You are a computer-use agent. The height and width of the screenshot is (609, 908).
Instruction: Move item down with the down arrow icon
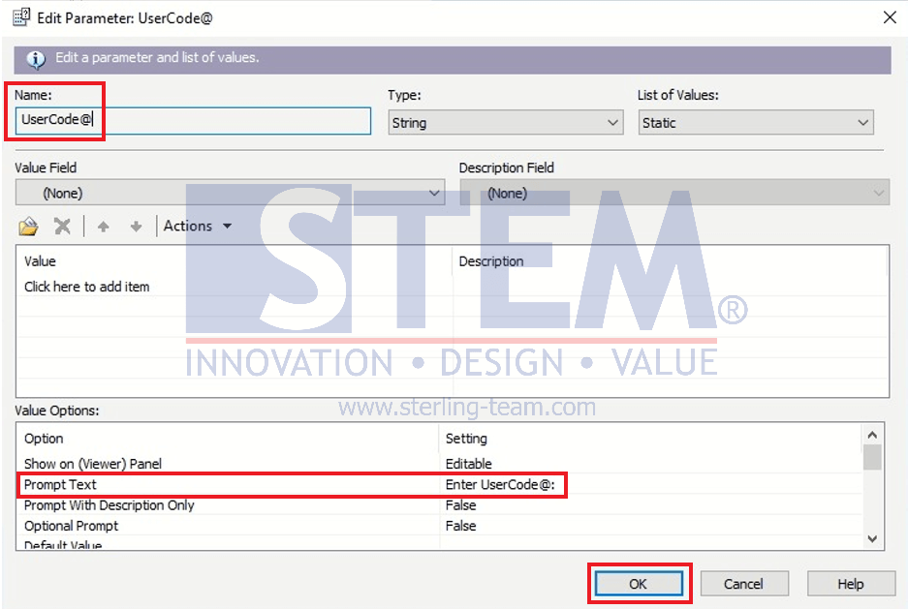point(136,227)
